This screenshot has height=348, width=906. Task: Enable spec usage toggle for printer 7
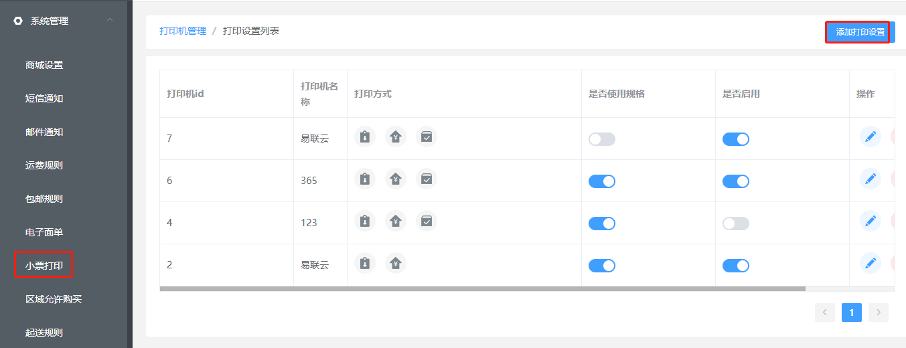point(601,139)
